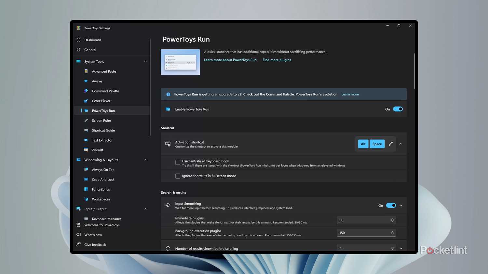Open Advanced Paste settings from the sidebar
488x274 pixels.
(x=104, y=71)
